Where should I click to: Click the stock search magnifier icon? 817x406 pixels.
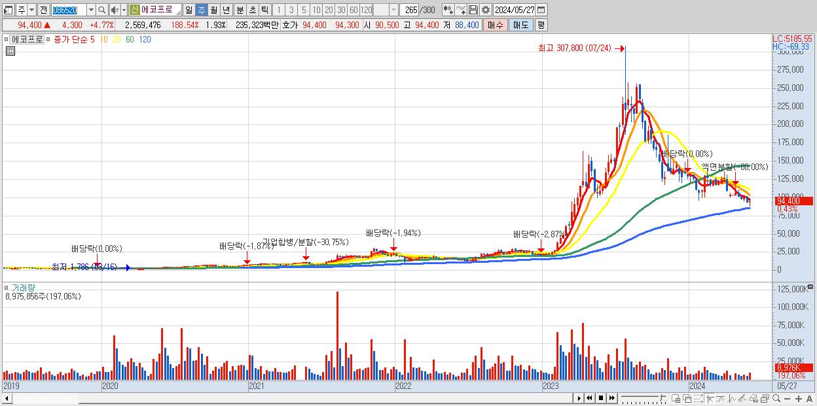point(101,10)
